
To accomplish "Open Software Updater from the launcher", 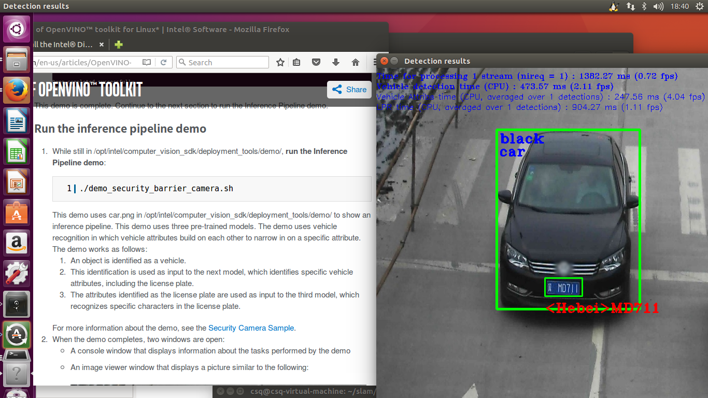I will click(17, 335).
